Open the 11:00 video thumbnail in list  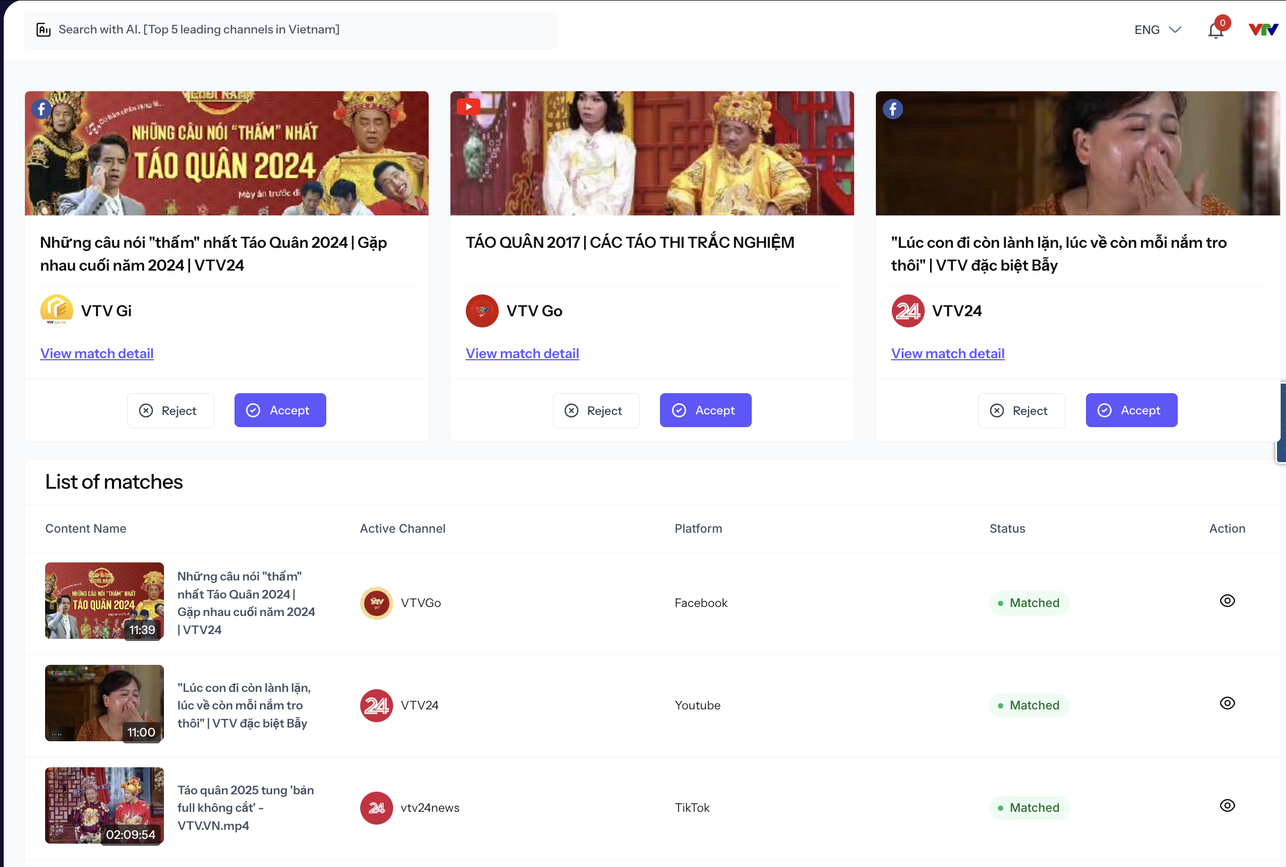pos(105,704)
